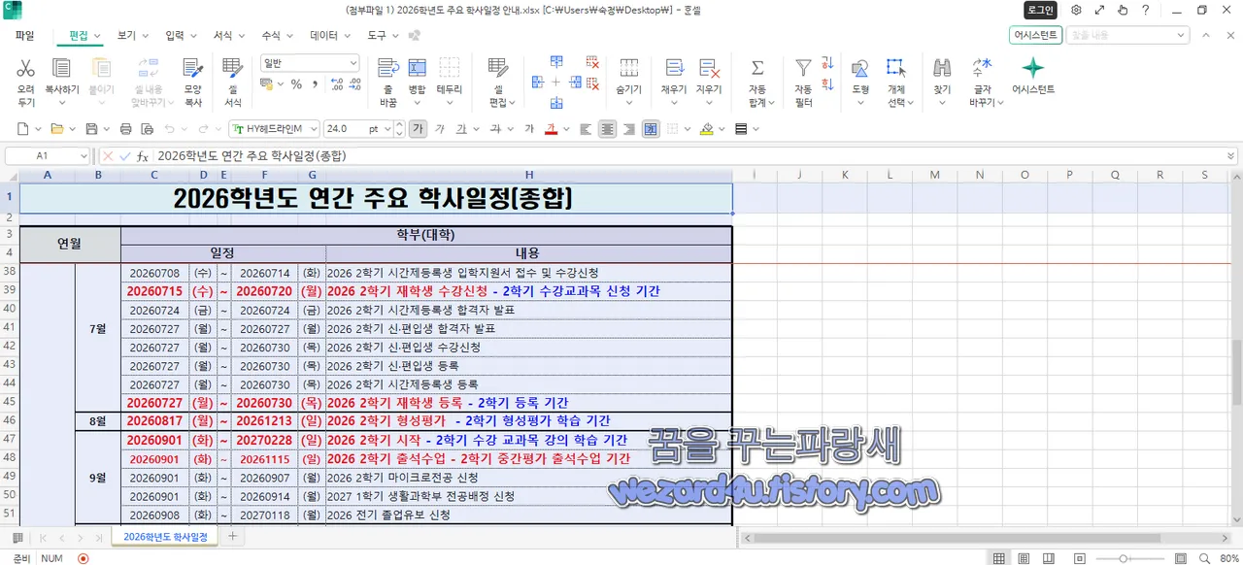Insert a shape via 도형 icon
The width and height of the screenshot is (1243, 565).
click(860, 69)
